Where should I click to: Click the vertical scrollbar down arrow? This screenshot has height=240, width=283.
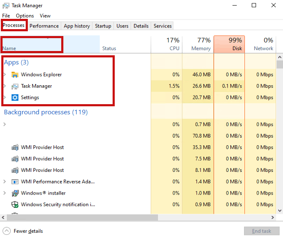pos(280,210)
